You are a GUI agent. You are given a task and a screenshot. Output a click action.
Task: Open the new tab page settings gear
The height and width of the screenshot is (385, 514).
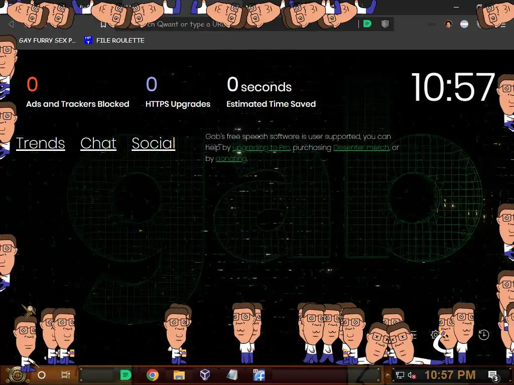pos(435,334)
